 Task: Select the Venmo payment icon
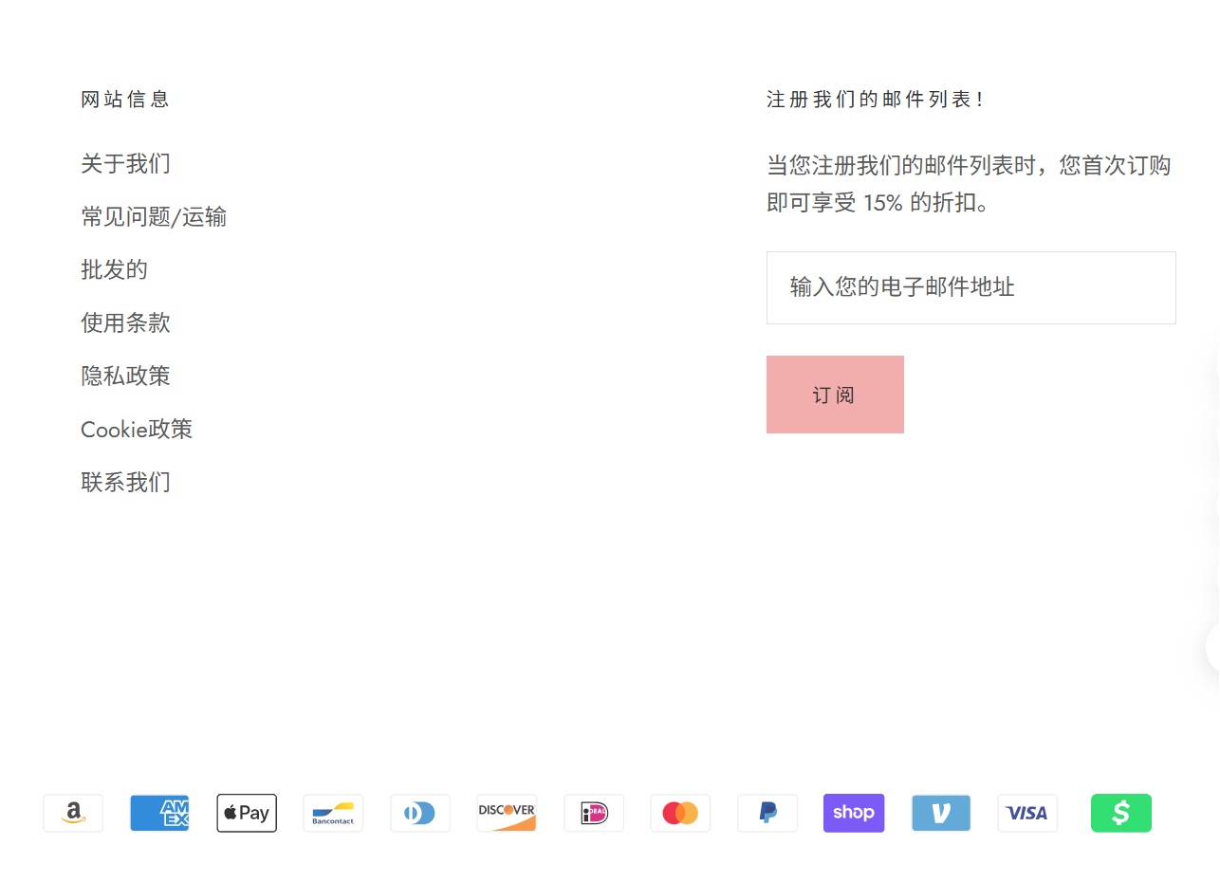(x=941, y=813)
